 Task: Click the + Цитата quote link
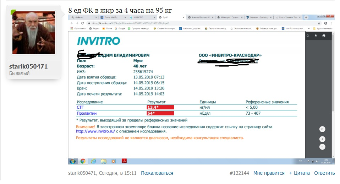(299, 173)
